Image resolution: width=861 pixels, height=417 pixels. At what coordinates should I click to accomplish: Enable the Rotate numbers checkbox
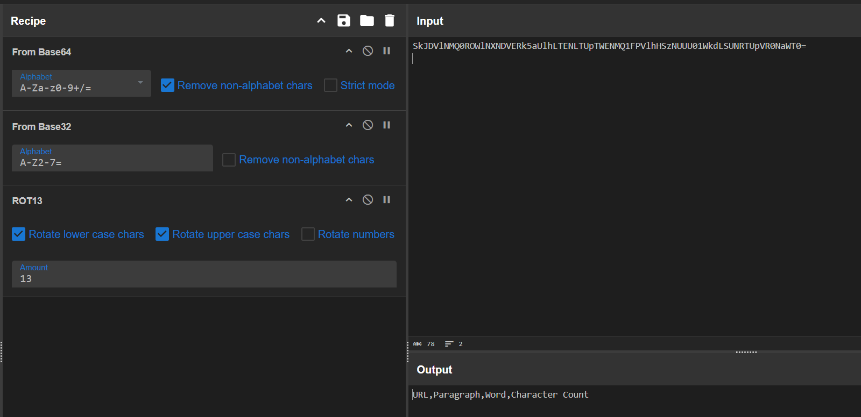coord(308,234)
